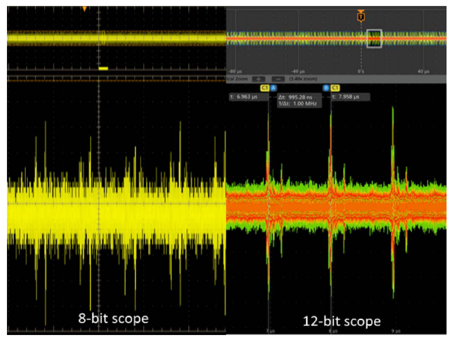Click the Horizontal Zoom minus button

tap(279, 78)
